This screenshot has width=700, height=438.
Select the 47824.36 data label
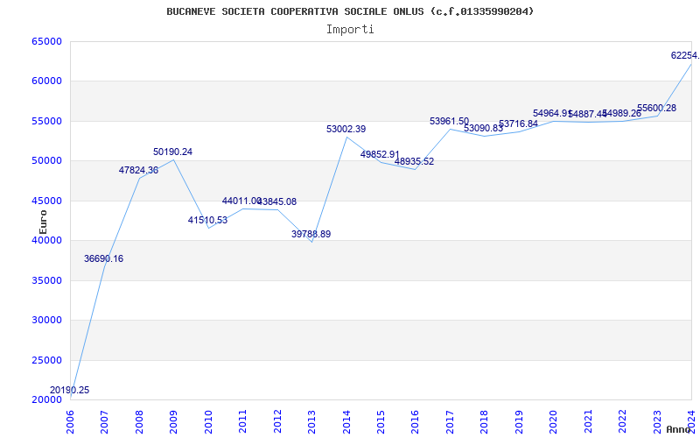pos(138,170)
